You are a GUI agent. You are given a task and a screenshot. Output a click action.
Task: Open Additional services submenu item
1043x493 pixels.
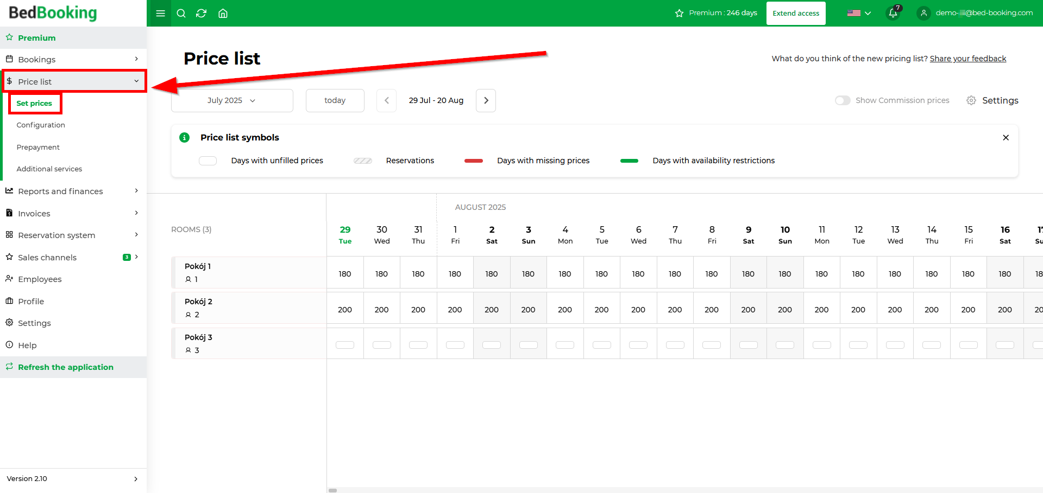point(49,169)
